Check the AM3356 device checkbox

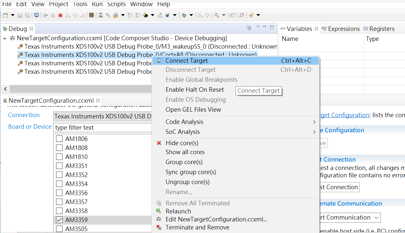59,193
